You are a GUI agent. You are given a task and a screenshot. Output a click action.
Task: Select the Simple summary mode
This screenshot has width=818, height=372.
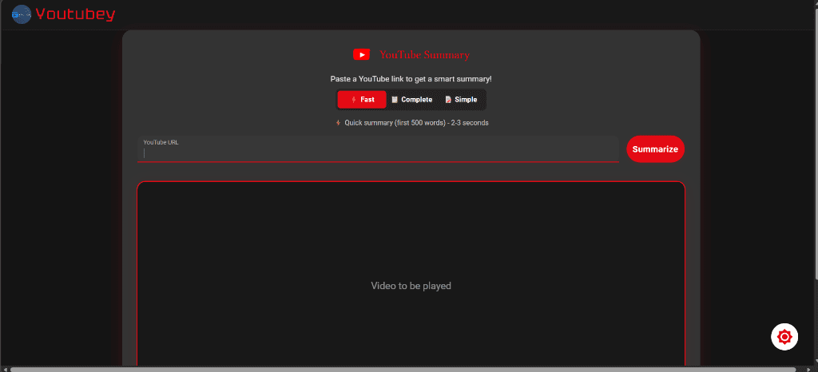point(461,100)
